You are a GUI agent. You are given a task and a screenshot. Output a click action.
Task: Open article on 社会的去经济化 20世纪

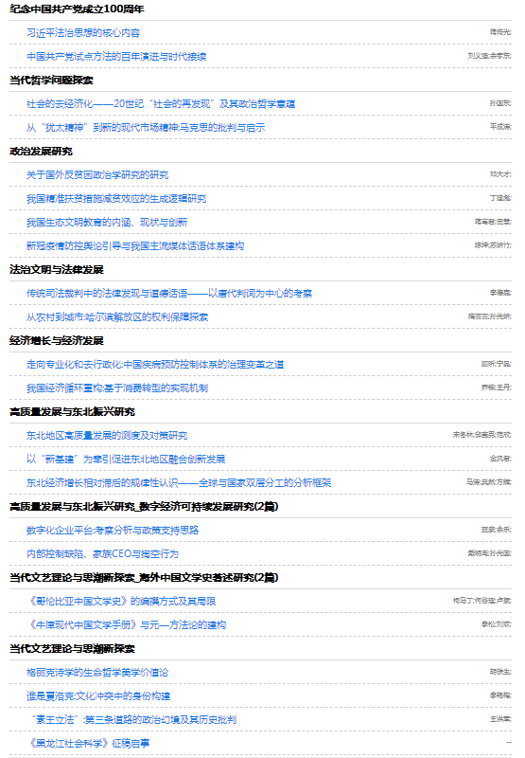[161, 104]
